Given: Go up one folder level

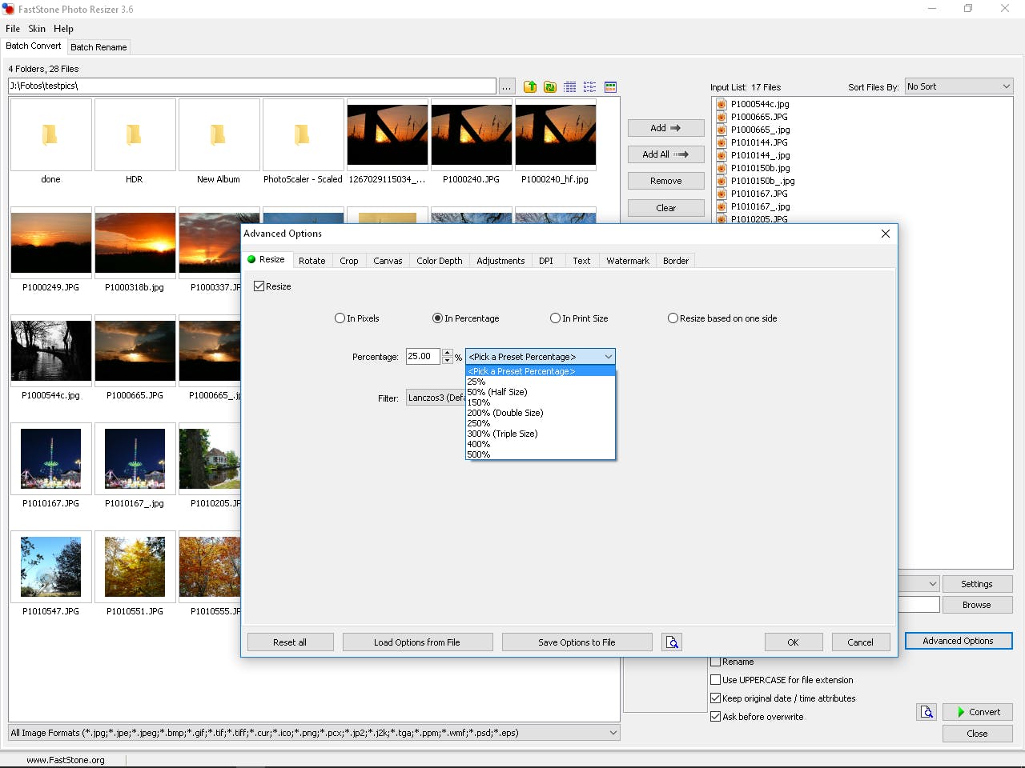Looking at the screenshot, I should tap(530, 86).
